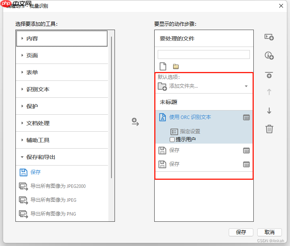Click the JPEG2000 export image icon
Image resolution: width=290 pixels, height=246 pixels.
23,186
